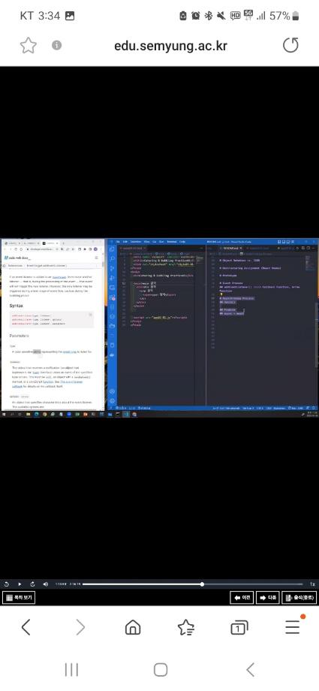Viewport: 319px width, 691px height.
Task: Skip the lecture video forward a few seconds
Action: pos(32,584)
